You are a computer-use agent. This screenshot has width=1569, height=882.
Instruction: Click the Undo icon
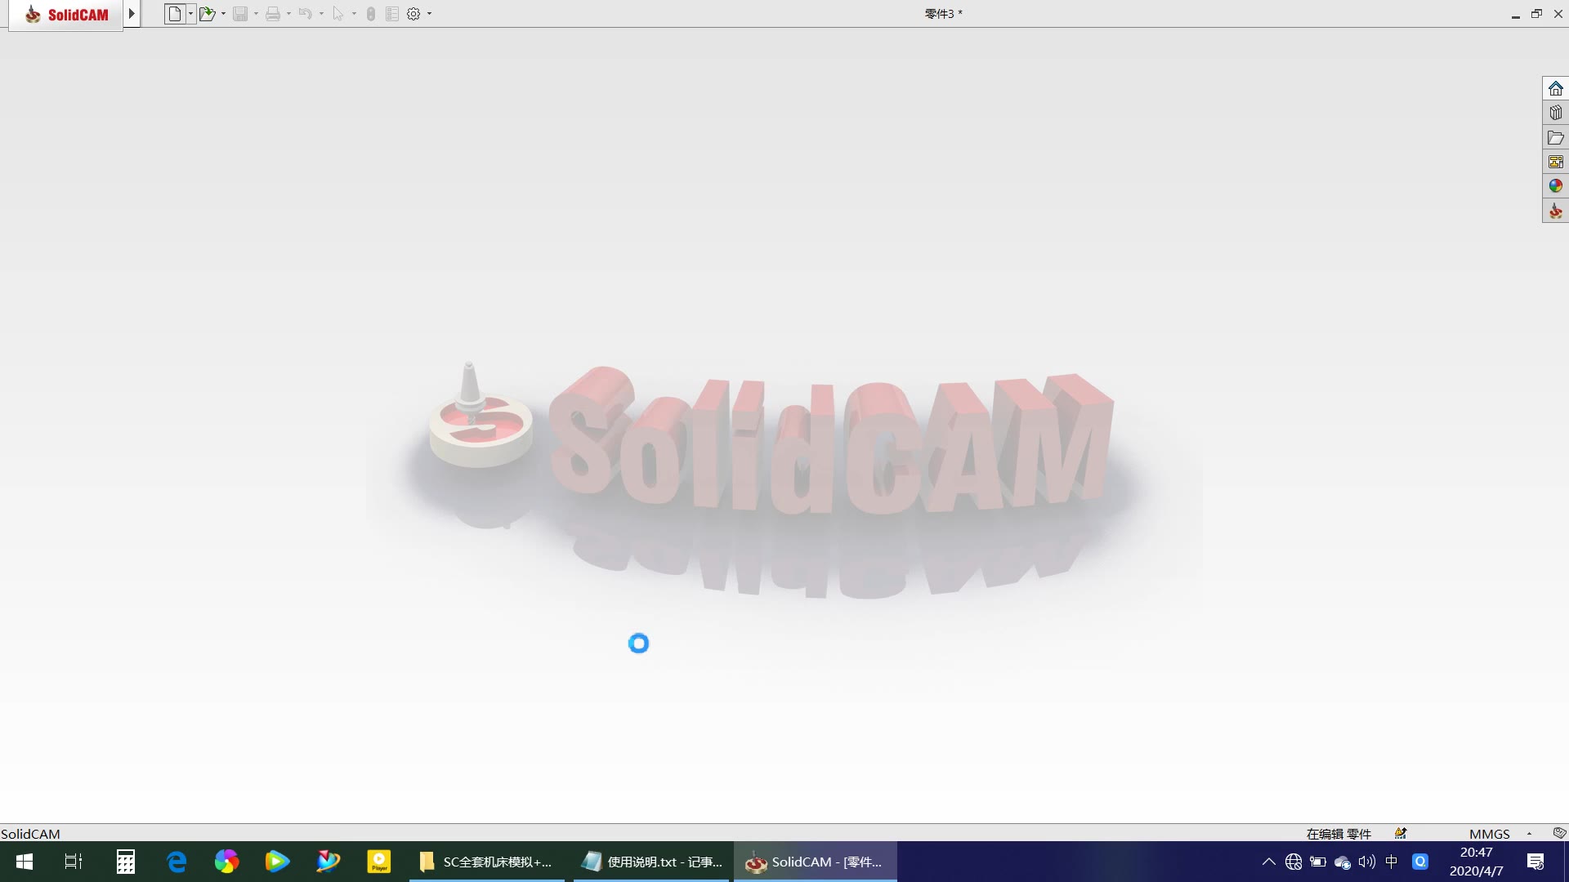[305, 14]
